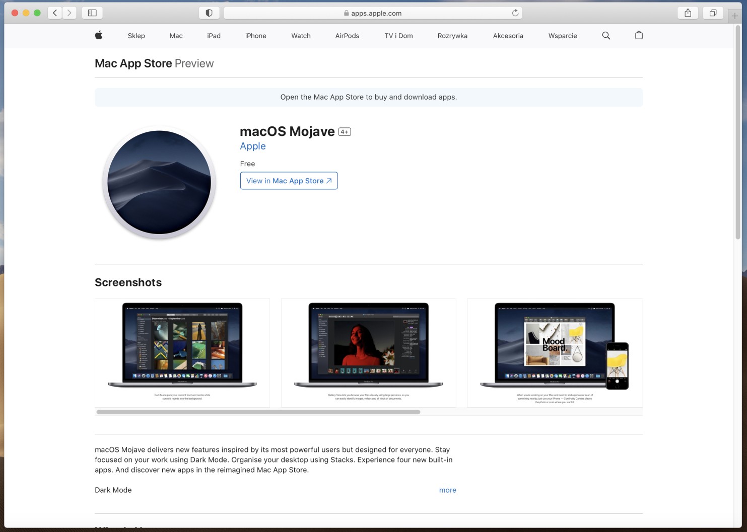Open the Watch nav item
The height and width of the screenshot is (532, 747).
301,36
